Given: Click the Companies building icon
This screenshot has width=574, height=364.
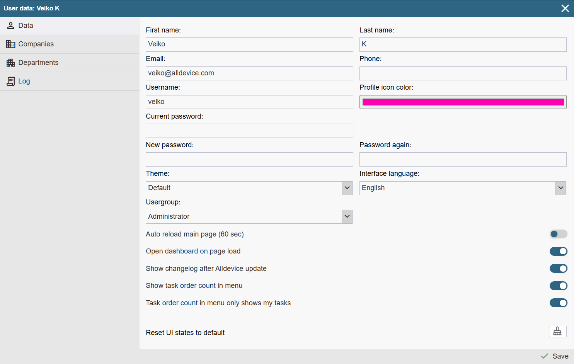Looking at the screenshot, I should tap(11, 44).
